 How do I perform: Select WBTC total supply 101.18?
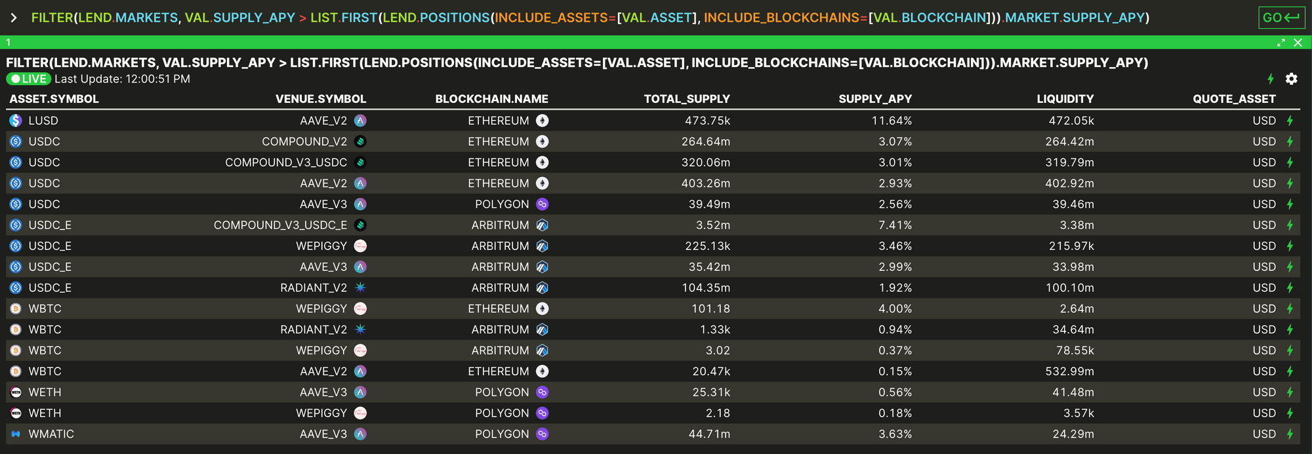point(711,308)
